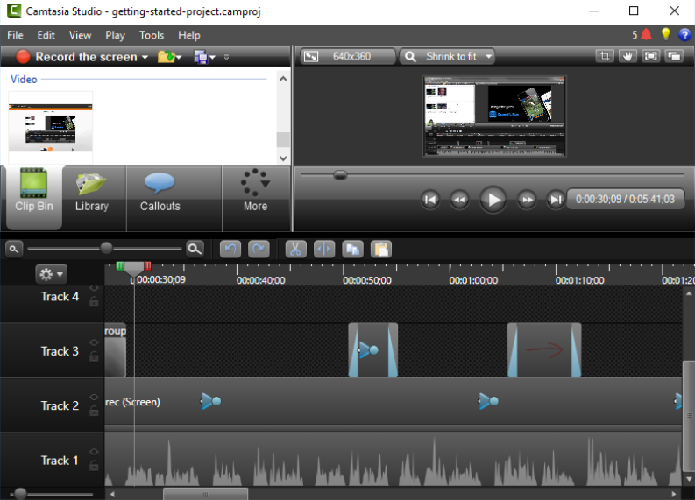Open the timeline gear settings dropdown
695x500 pixels.
52,274
